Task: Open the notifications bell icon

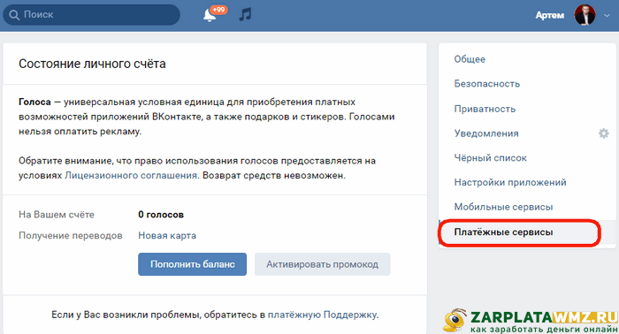Action: (x=210, y=16)
